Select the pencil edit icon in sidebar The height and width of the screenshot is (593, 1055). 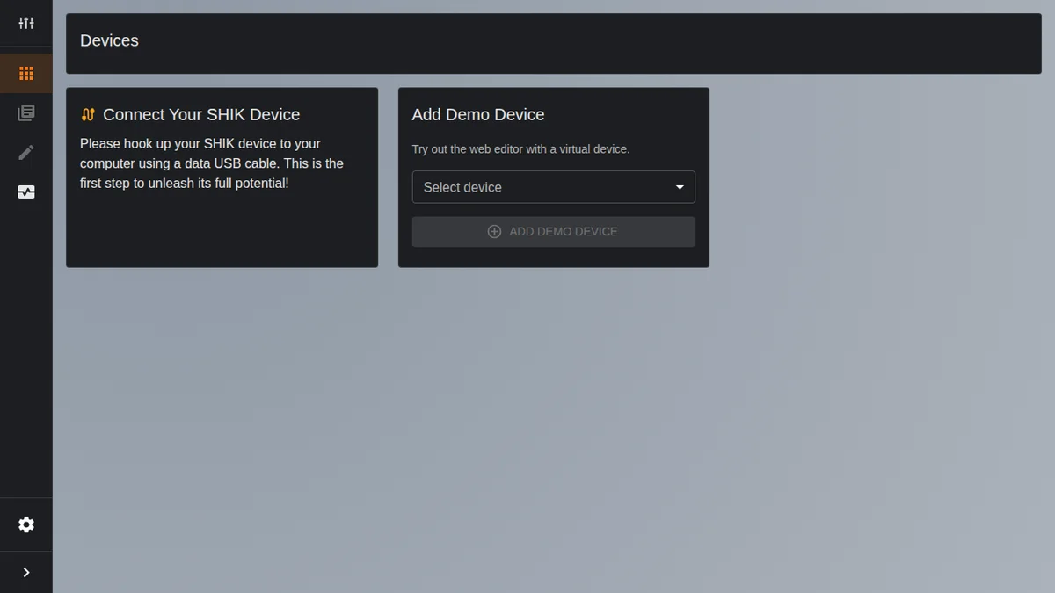click(x=26, y=153)
